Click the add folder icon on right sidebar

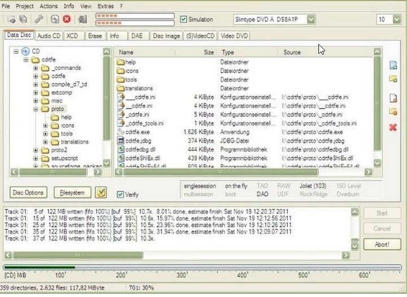coord(393,78)
